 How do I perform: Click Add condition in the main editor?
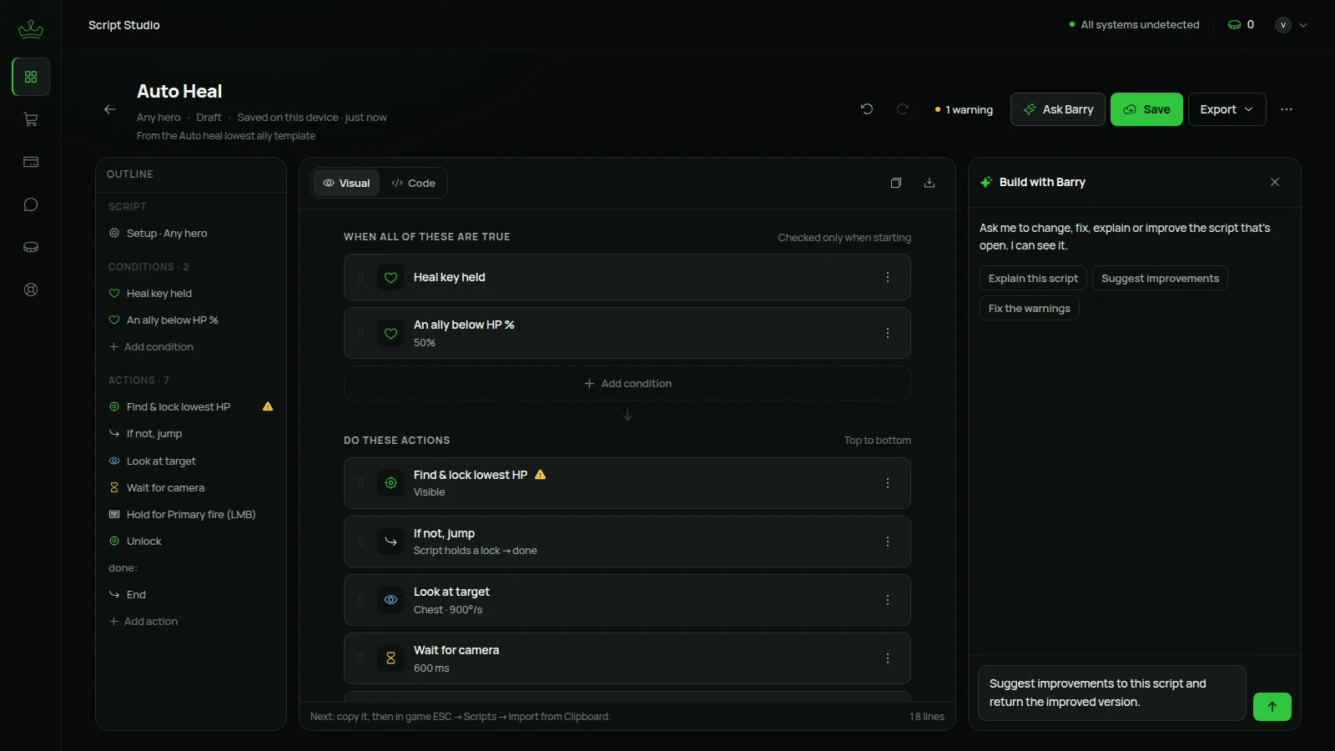tap(627, 384)
